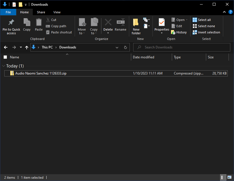Rename the selected file
The height and width of the screenshot is (181, 234).
(121, 25)
